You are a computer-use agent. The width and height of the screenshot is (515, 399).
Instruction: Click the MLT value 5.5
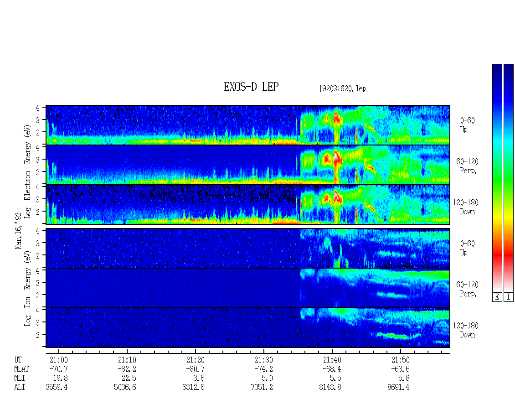point(336,378)
